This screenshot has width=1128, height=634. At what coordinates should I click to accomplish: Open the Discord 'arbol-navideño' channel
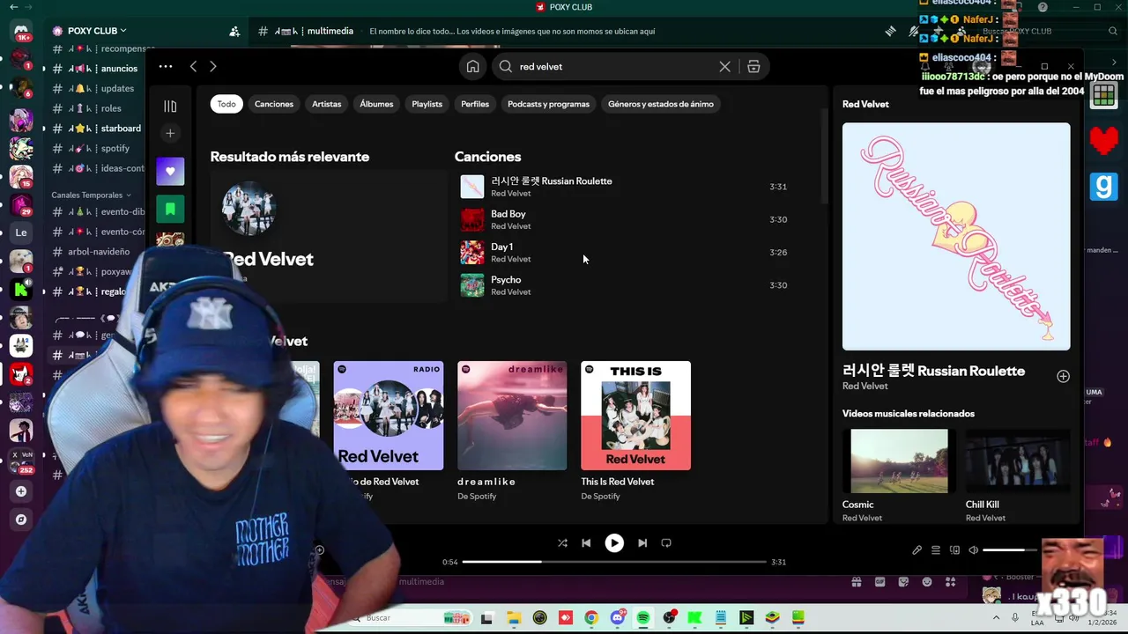click(99, 252)
